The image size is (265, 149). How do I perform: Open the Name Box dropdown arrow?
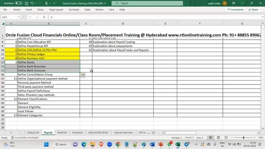[19, 17]
